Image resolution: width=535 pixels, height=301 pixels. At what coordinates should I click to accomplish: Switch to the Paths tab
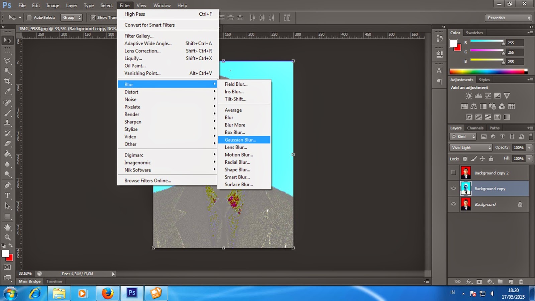pos(494,128)
